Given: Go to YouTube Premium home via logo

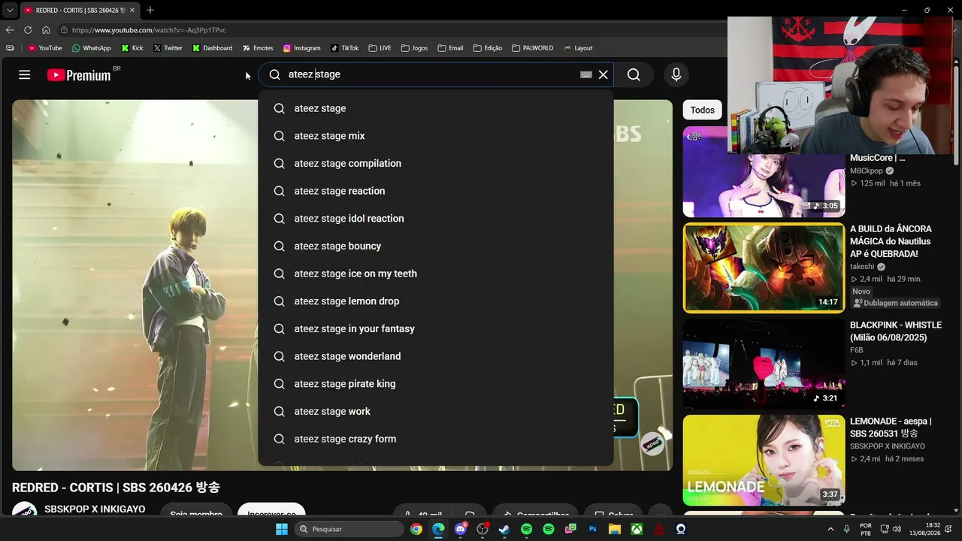Looking at the screenshot, I should [x=79, y=75].
